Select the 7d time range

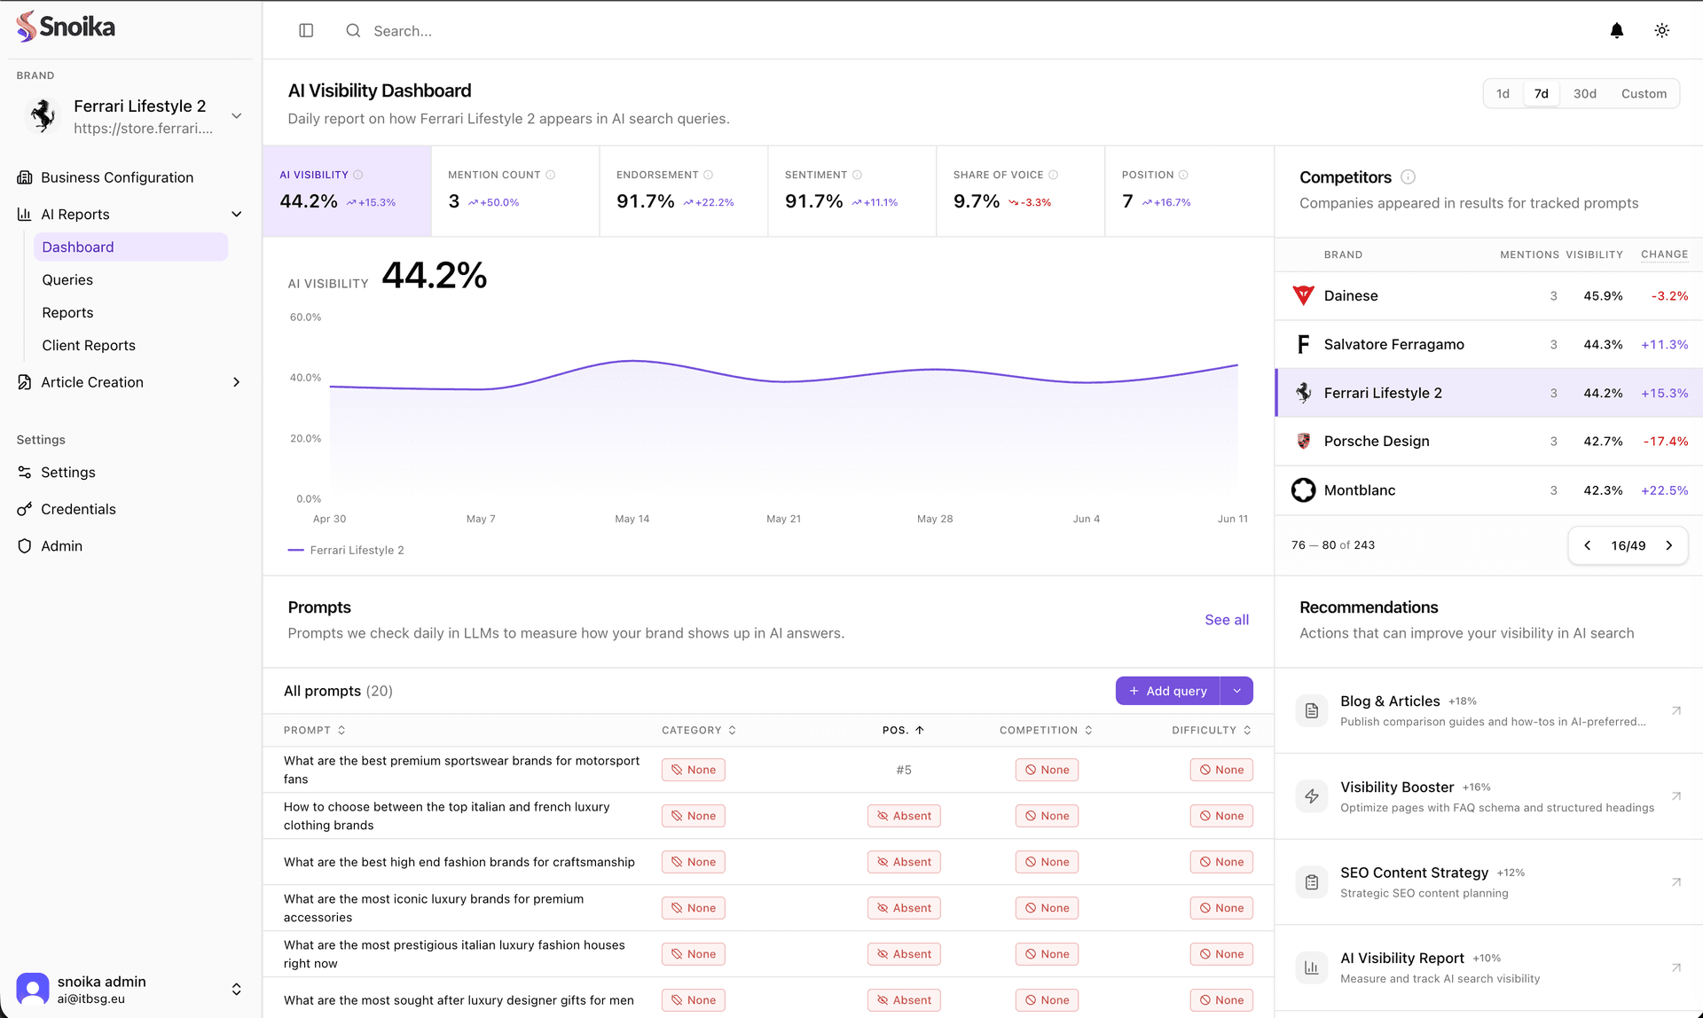(1542, 94)
